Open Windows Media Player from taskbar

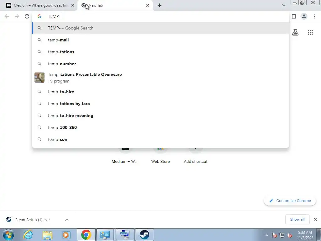pos(66,235)
